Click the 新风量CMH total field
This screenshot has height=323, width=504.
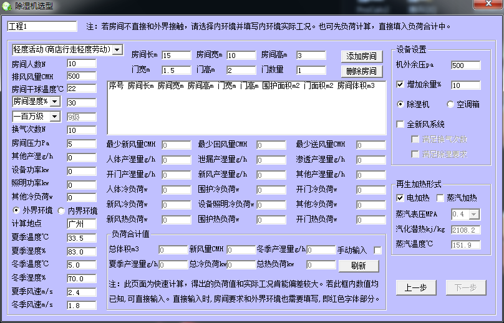(241, 249)
